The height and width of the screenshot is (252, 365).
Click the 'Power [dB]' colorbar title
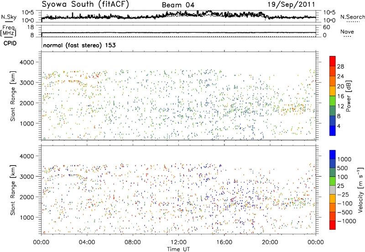click(x=349, y=96)
